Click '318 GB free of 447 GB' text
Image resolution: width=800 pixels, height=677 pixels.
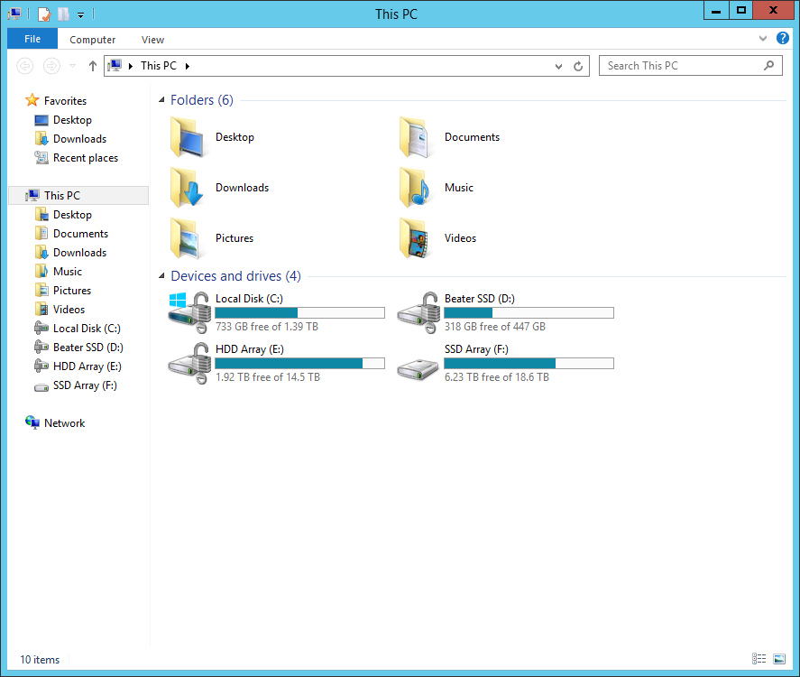[x=495, y=326]
